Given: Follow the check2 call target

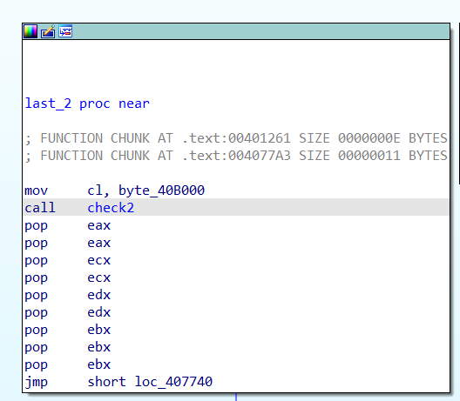Looking at the screenshot, I should 111,208.
